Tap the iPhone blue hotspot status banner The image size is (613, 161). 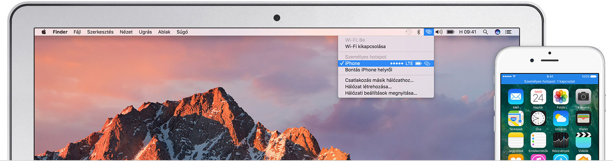coord(549,81)
